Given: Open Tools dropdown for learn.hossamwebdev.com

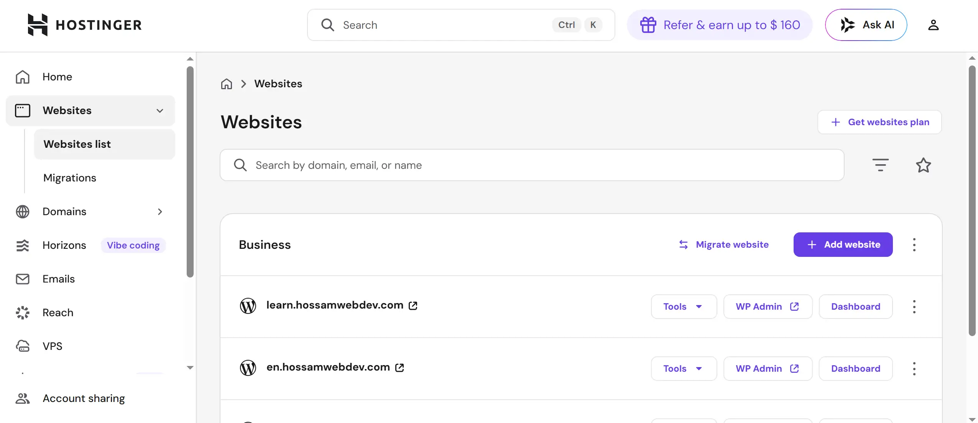Looking at the screenshot, I should [684, 307].
